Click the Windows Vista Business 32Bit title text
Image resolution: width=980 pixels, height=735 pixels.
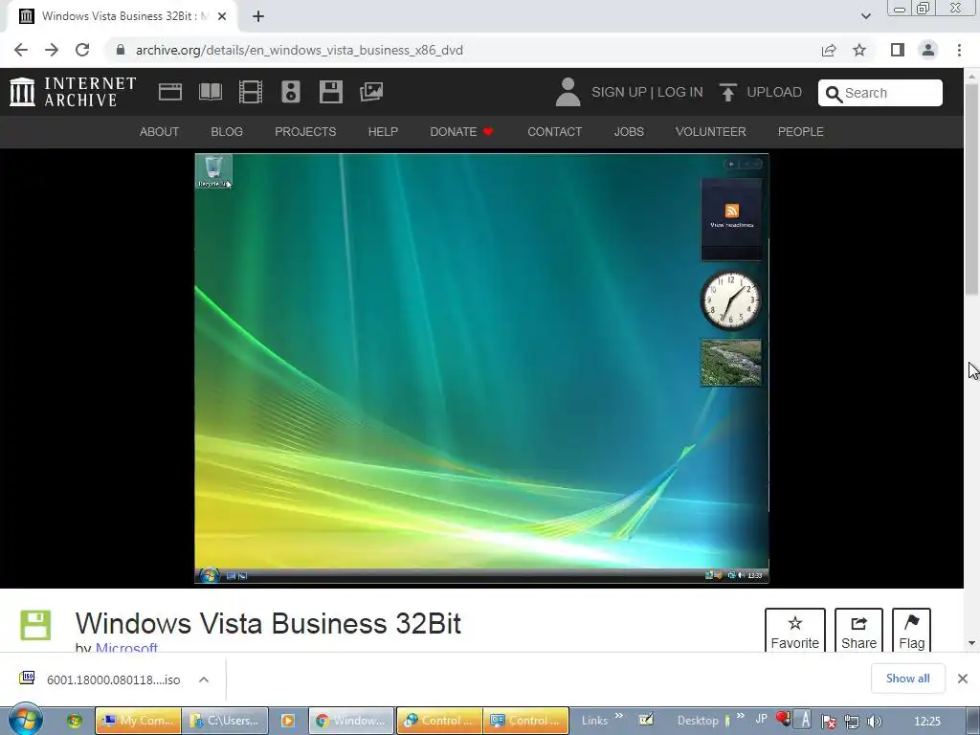click(268, 623)
